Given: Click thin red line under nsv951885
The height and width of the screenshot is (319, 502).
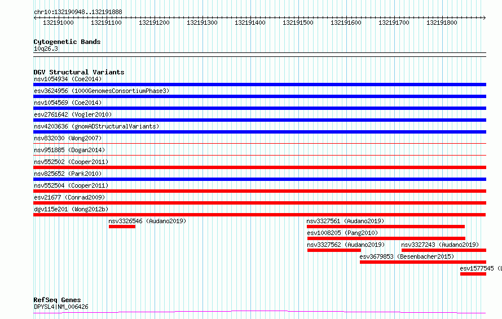Looking at the screenshot, I should [x=259, y=156].
